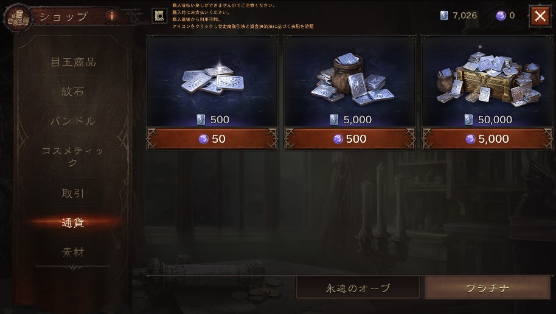Open the 目玉商品 shop category
556x314 pixels.
click(73, 63)
